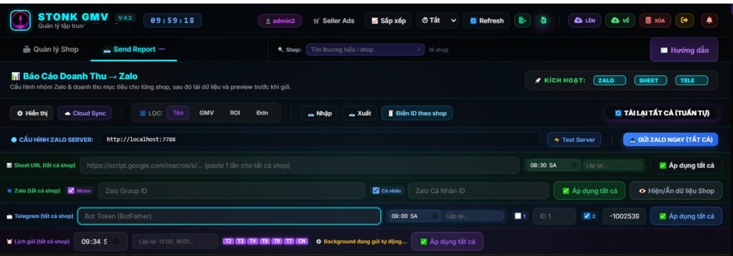Viewport: 733px width, 256px height.
Task: Apply Zalo settings with Áp dụng tất cả
Action: coord(589,191)
